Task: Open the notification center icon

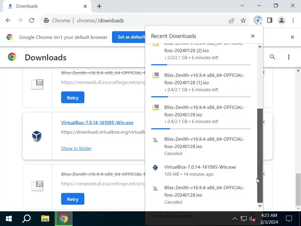Action: click(x=289, y=219)
